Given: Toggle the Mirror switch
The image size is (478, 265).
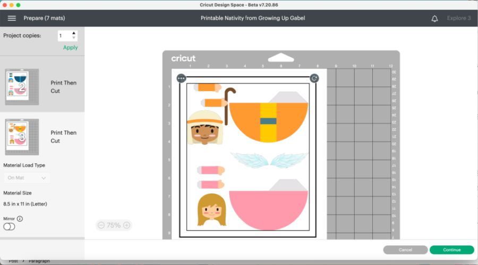Looking at the screenshot, I should [9, 227].
